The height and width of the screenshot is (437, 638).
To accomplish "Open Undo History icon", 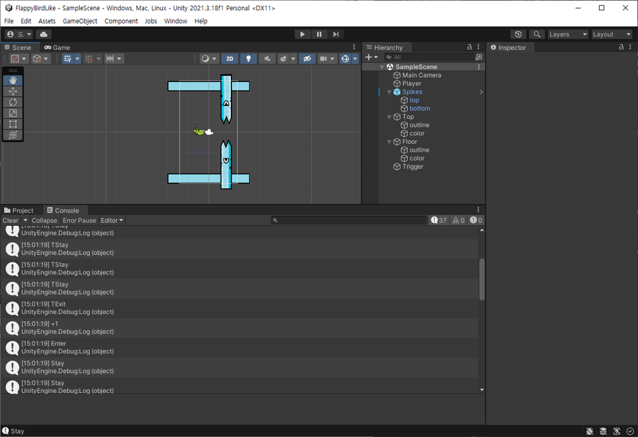I will [x=518, y=34].
